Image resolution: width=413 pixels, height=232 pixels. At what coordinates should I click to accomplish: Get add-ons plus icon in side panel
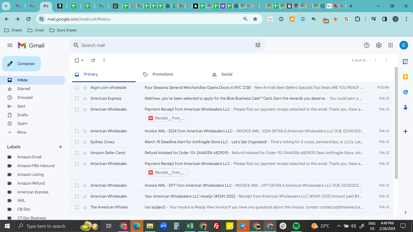405,131
